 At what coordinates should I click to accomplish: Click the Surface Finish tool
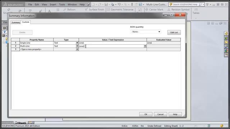point(94,10)
